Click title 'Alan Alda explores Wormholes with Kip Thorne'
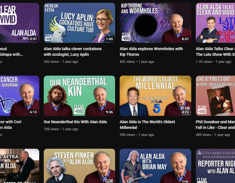 coord(151,52)
